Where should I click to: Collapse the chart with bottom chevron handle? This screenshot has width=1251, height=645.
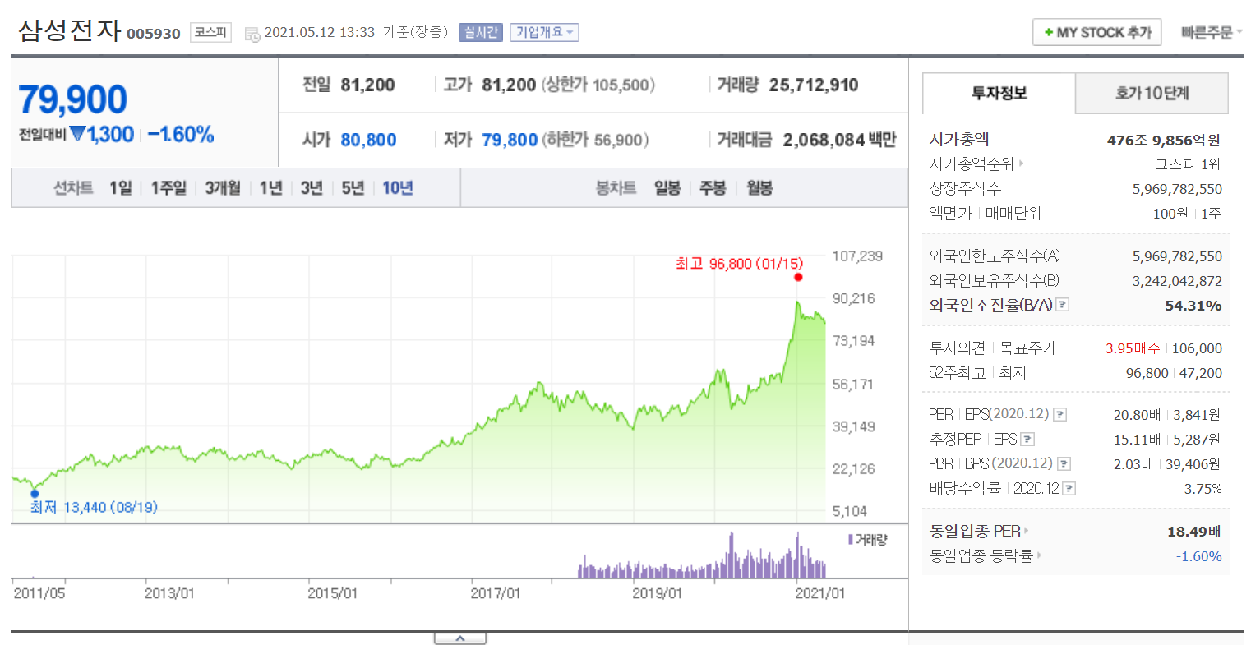point(460,638)
